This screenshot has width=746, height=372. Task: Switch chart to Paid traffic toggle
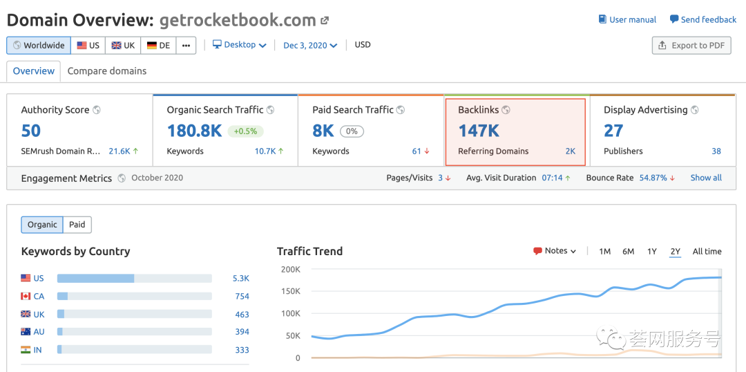[77, 225]
